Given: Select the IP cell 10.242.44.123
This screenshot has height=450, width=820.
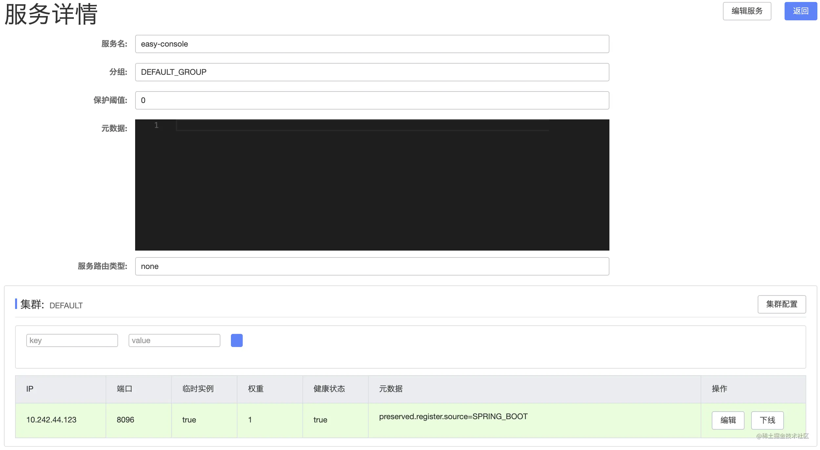Looking at the screenshot, I should [x=51, y=419].
